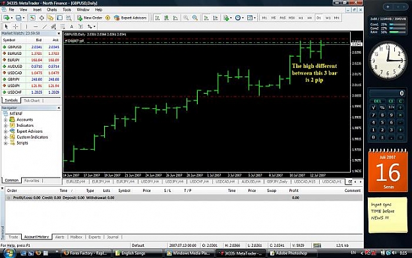Draw a Horizontal Line tool

(x=36, y=26)
